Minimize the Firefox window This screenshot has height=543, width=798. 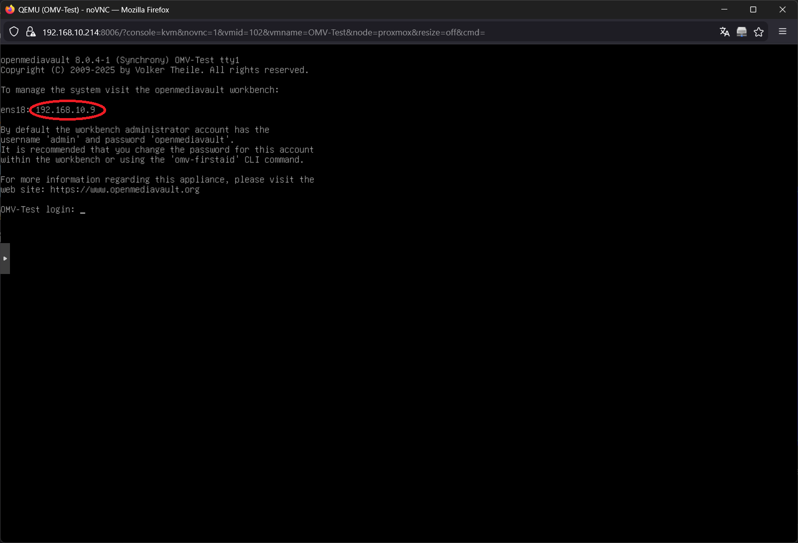pos(724,9)
